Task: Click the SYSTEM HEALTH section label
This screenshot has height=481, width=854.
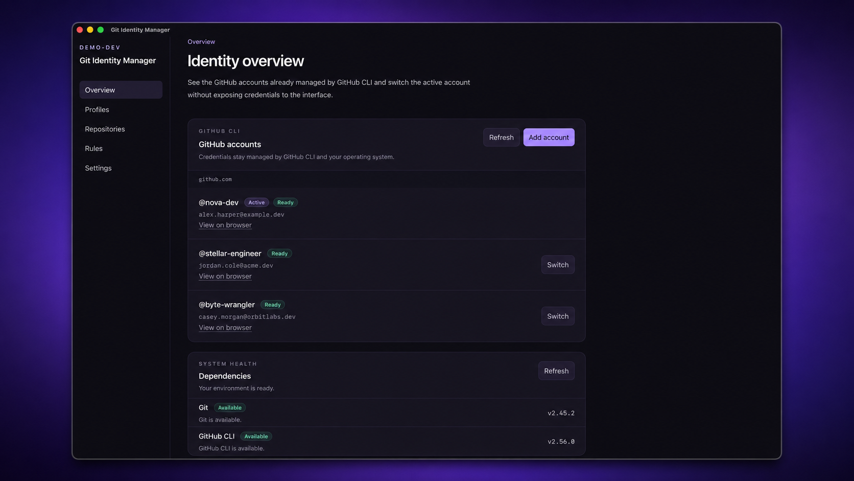Action: [x=228, y=364]
